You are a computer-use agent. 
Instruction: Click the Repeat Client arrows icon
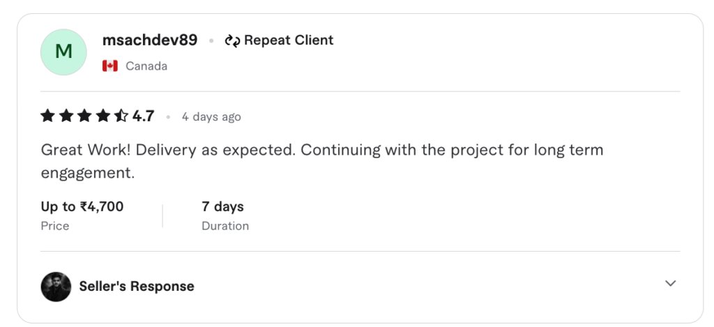(x=232, y=40)
